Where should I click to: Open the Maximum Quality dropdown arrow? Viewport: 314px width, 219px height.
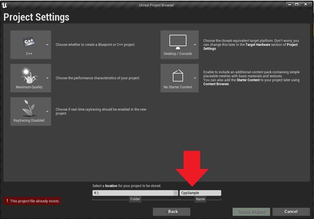47,78
